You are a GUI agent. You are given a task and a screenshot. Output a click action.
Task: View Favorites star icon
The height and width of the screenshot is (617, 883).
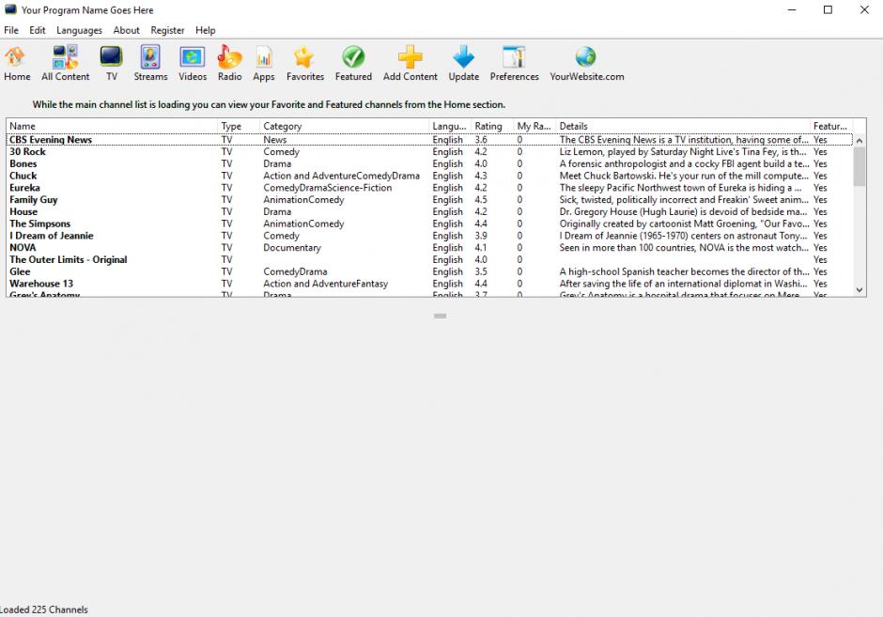point(304,57)
